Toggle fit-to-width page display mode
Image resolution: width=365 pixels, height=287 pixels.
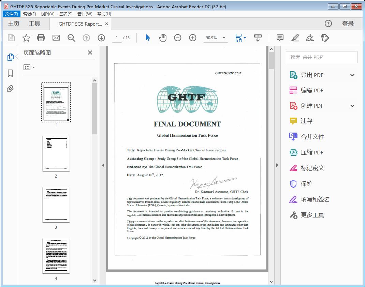point(239,38)
